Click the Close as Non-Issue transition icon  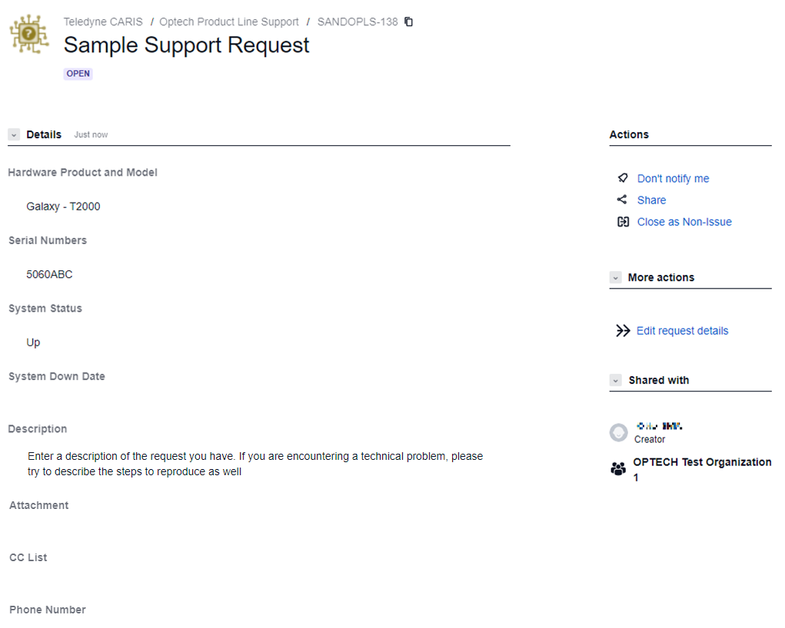(x=623, y=222)
